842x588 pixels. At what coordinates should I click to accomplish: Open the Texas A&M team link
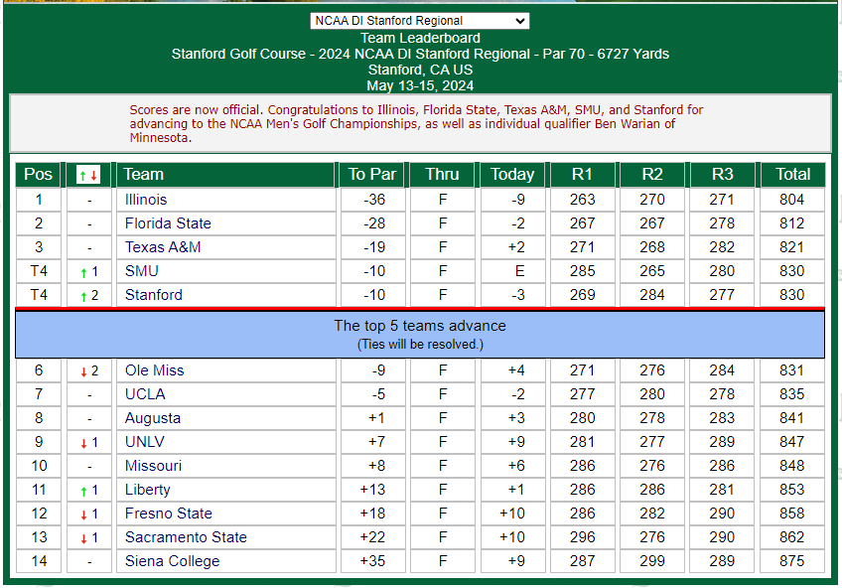click(163, 247)
